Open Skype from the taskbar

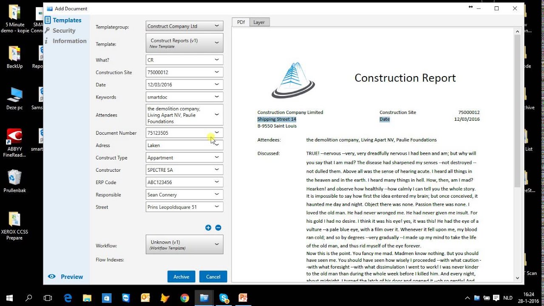click(224, 298)
